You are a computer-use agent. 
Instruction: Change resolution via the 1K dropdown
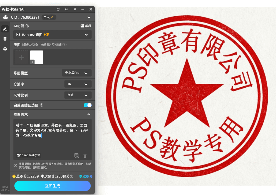(78, 84)
